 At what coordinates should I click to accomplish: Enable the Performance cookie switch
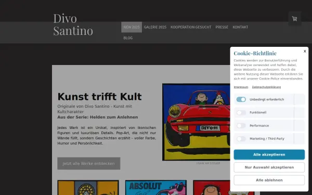point(241,126)
